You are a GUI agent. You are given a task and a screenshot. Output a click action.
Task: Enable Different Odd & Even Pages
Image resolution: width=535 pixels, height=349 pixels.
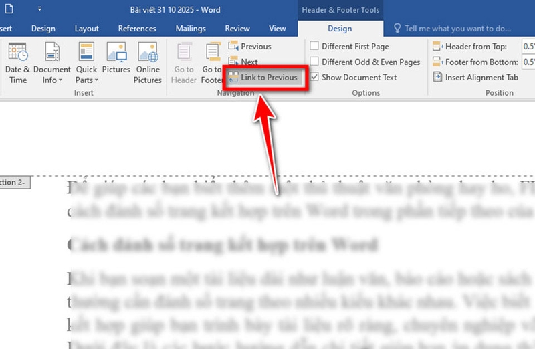(x=364, y=62)
